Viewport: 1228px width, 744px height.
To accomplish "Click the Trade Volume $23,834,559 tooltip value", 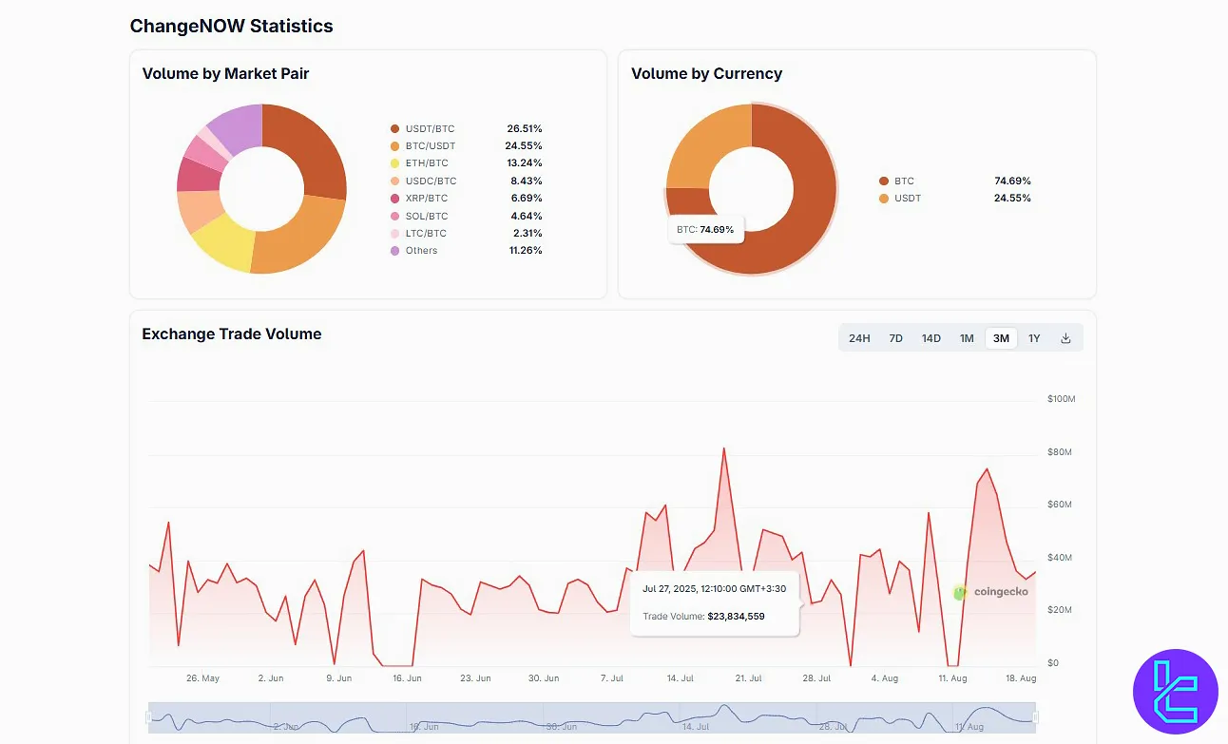I will (x=736, y=617).
